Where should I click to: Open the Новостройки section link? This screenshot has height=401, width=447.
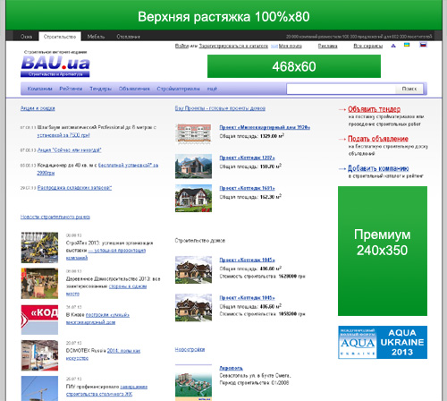(190, 349)
